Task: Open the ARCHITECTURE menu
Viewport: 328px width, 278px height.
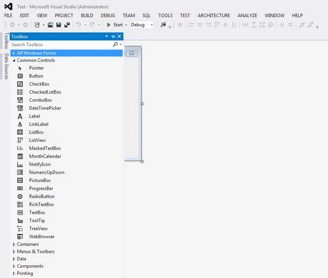Action: pos(213,16)
